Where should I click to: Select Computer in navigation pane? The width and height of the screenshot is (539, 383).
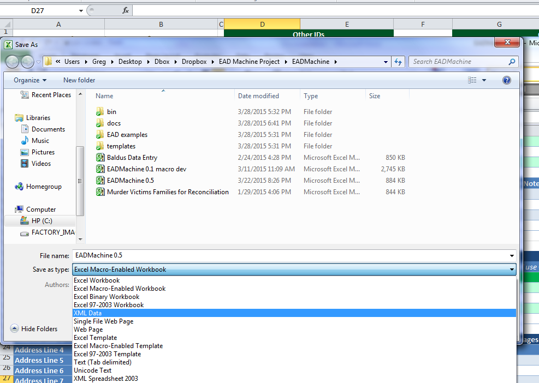pos(35,210)
